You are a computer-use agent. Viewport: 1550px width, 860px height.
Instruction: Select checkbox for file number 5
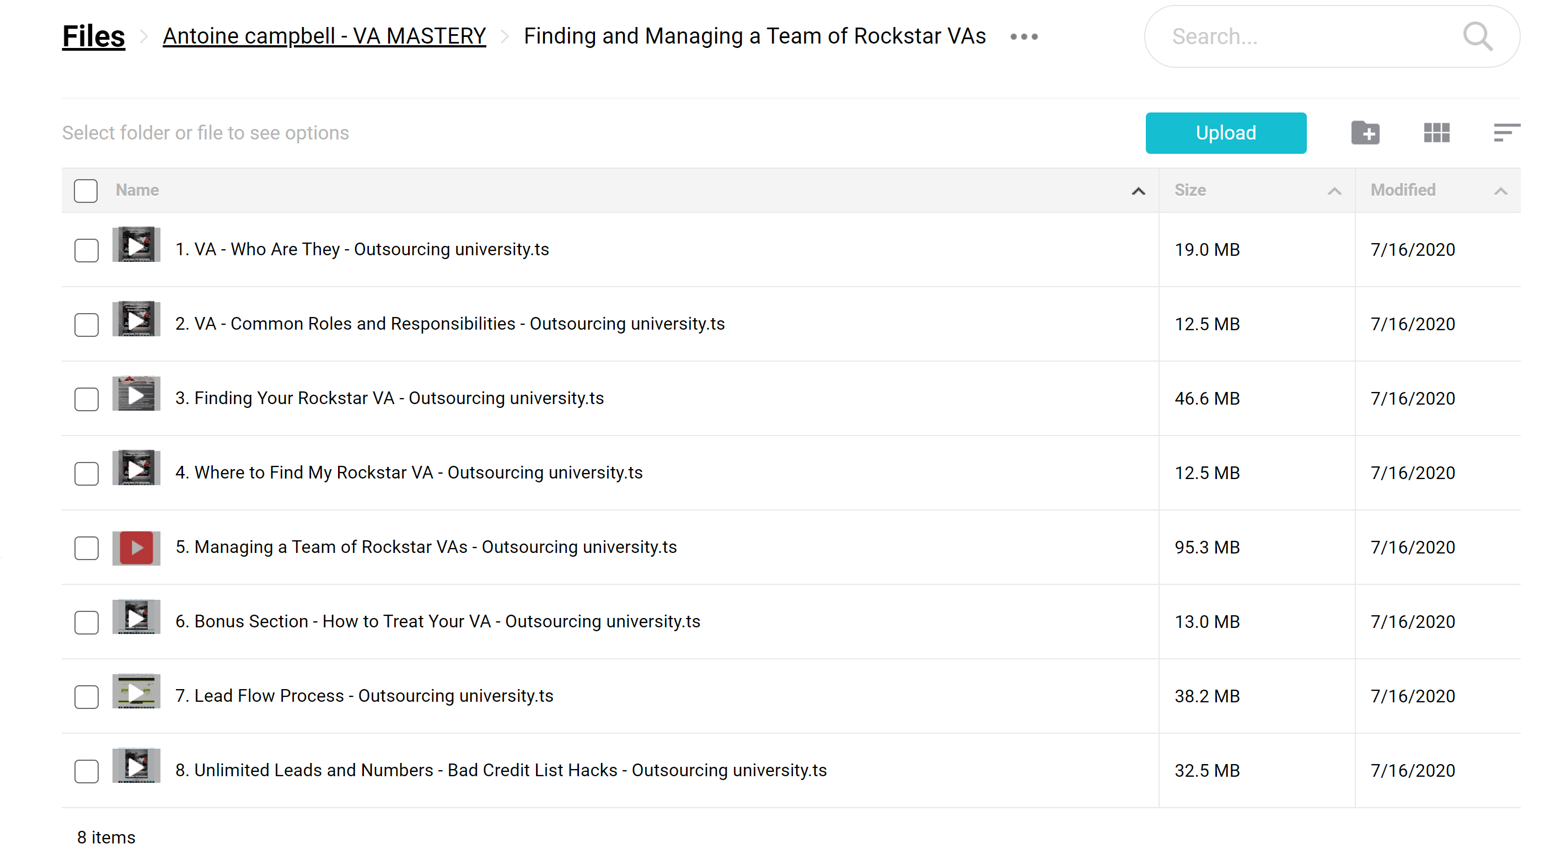[x=87, y=547]
